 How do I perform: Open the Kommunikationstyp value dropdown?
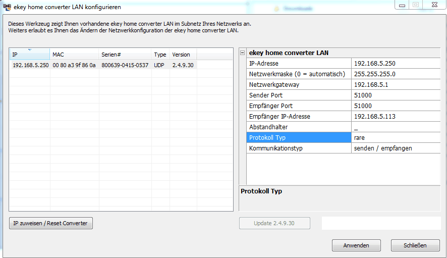pyautogui.click(x=395, y=148)
